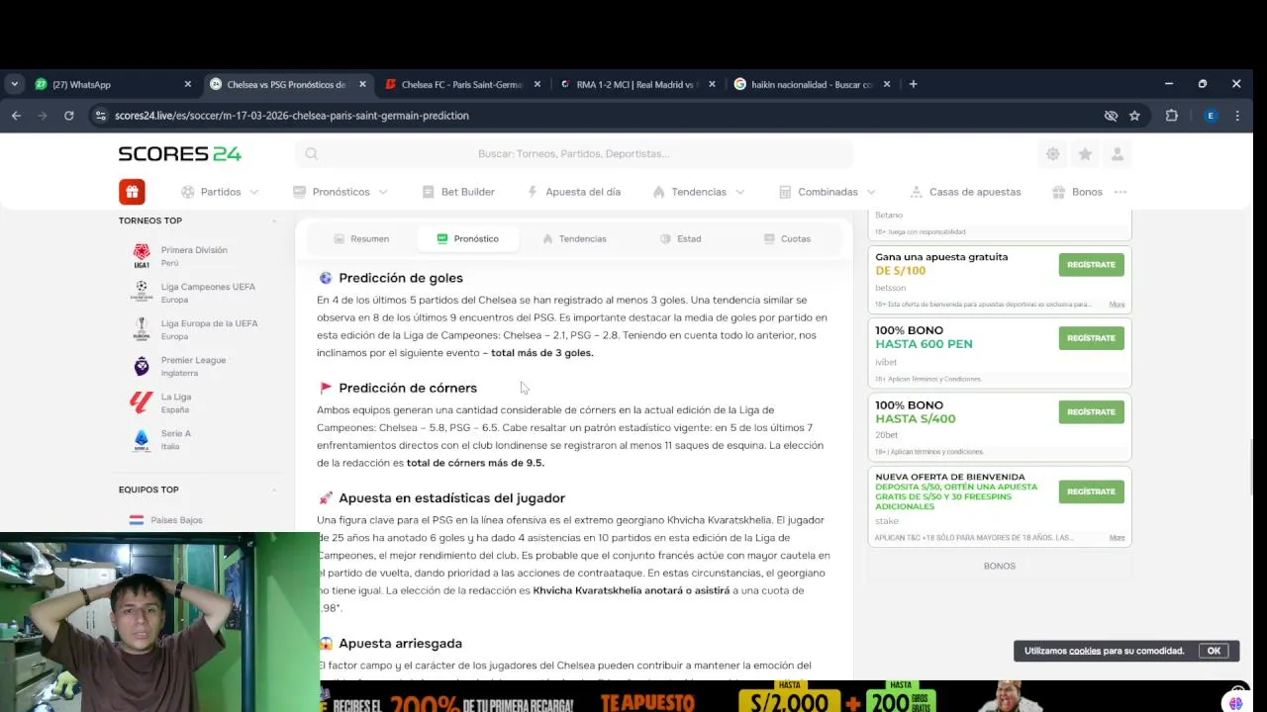Expand the Combinadas dropdown menu

[871, 192]
